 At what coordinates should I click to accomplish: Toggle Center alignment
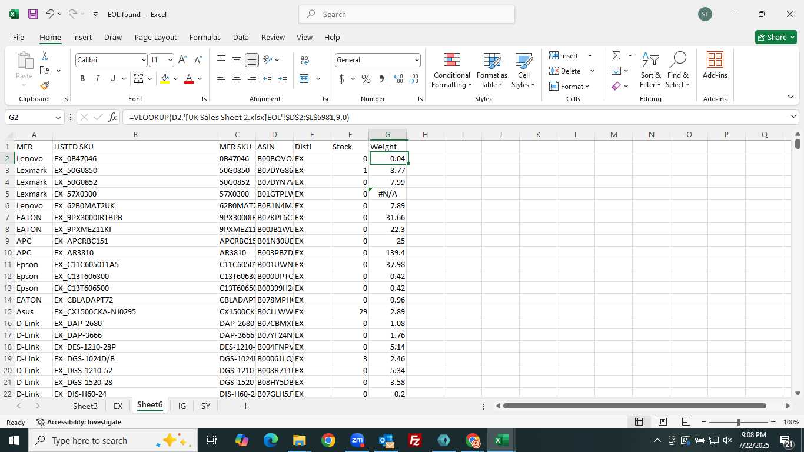[236, 79]
